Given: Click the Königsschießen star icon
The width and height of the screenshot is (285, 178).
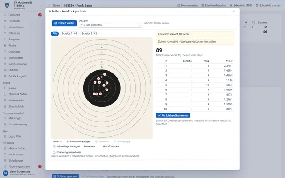Looking at the screenshot, I should (5, 64).
